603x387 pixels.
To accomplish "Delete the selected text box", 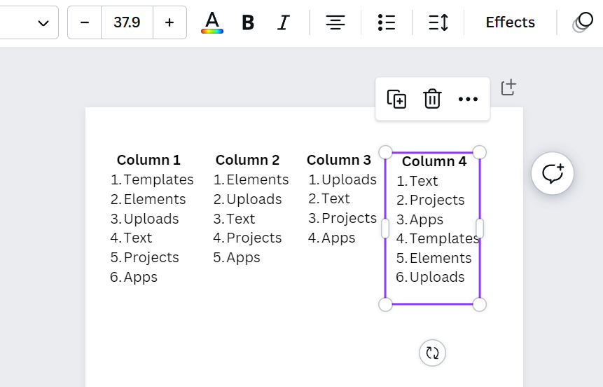I will click(x=432, y=99).
